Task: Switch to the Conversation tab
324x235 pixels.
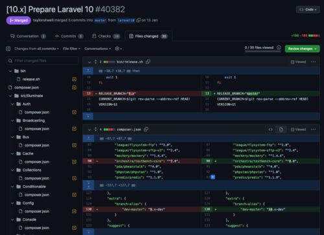Action: (28, 36)
